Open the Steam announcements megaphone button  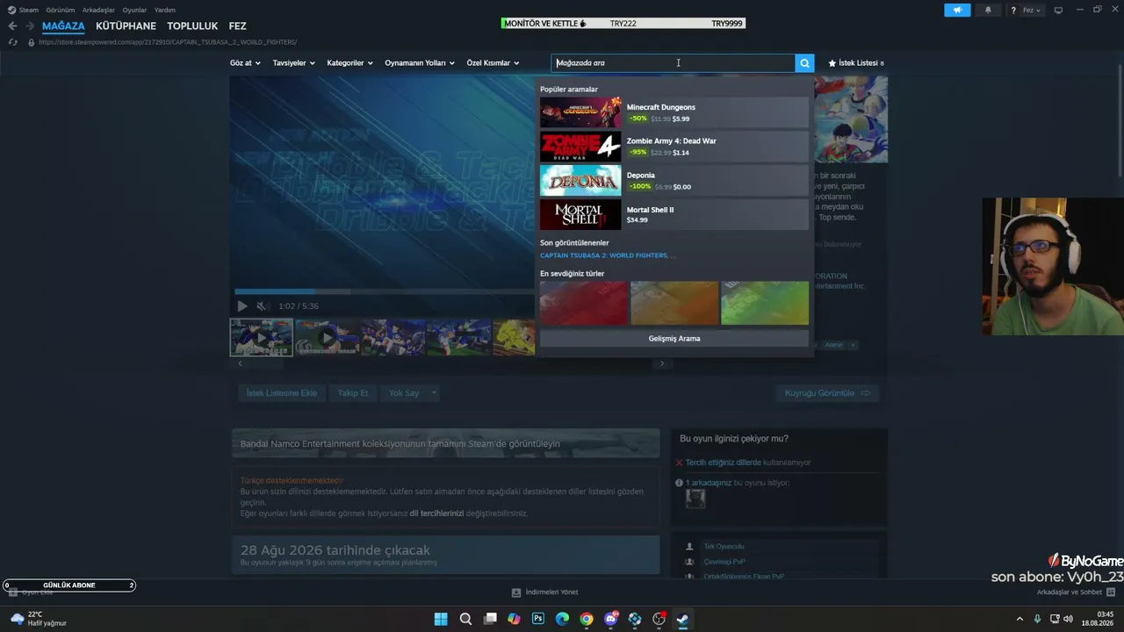coord(957,11)
